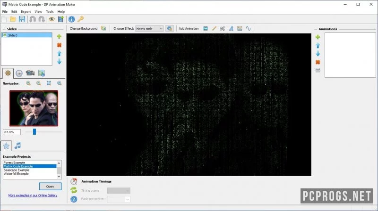The height and width of the screenshot is (211, 378).
Task: Click the Change Background button label
Action: (84, 28)
